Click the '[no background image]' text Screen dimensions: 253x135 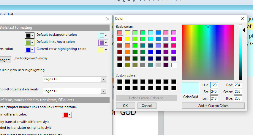31,58
